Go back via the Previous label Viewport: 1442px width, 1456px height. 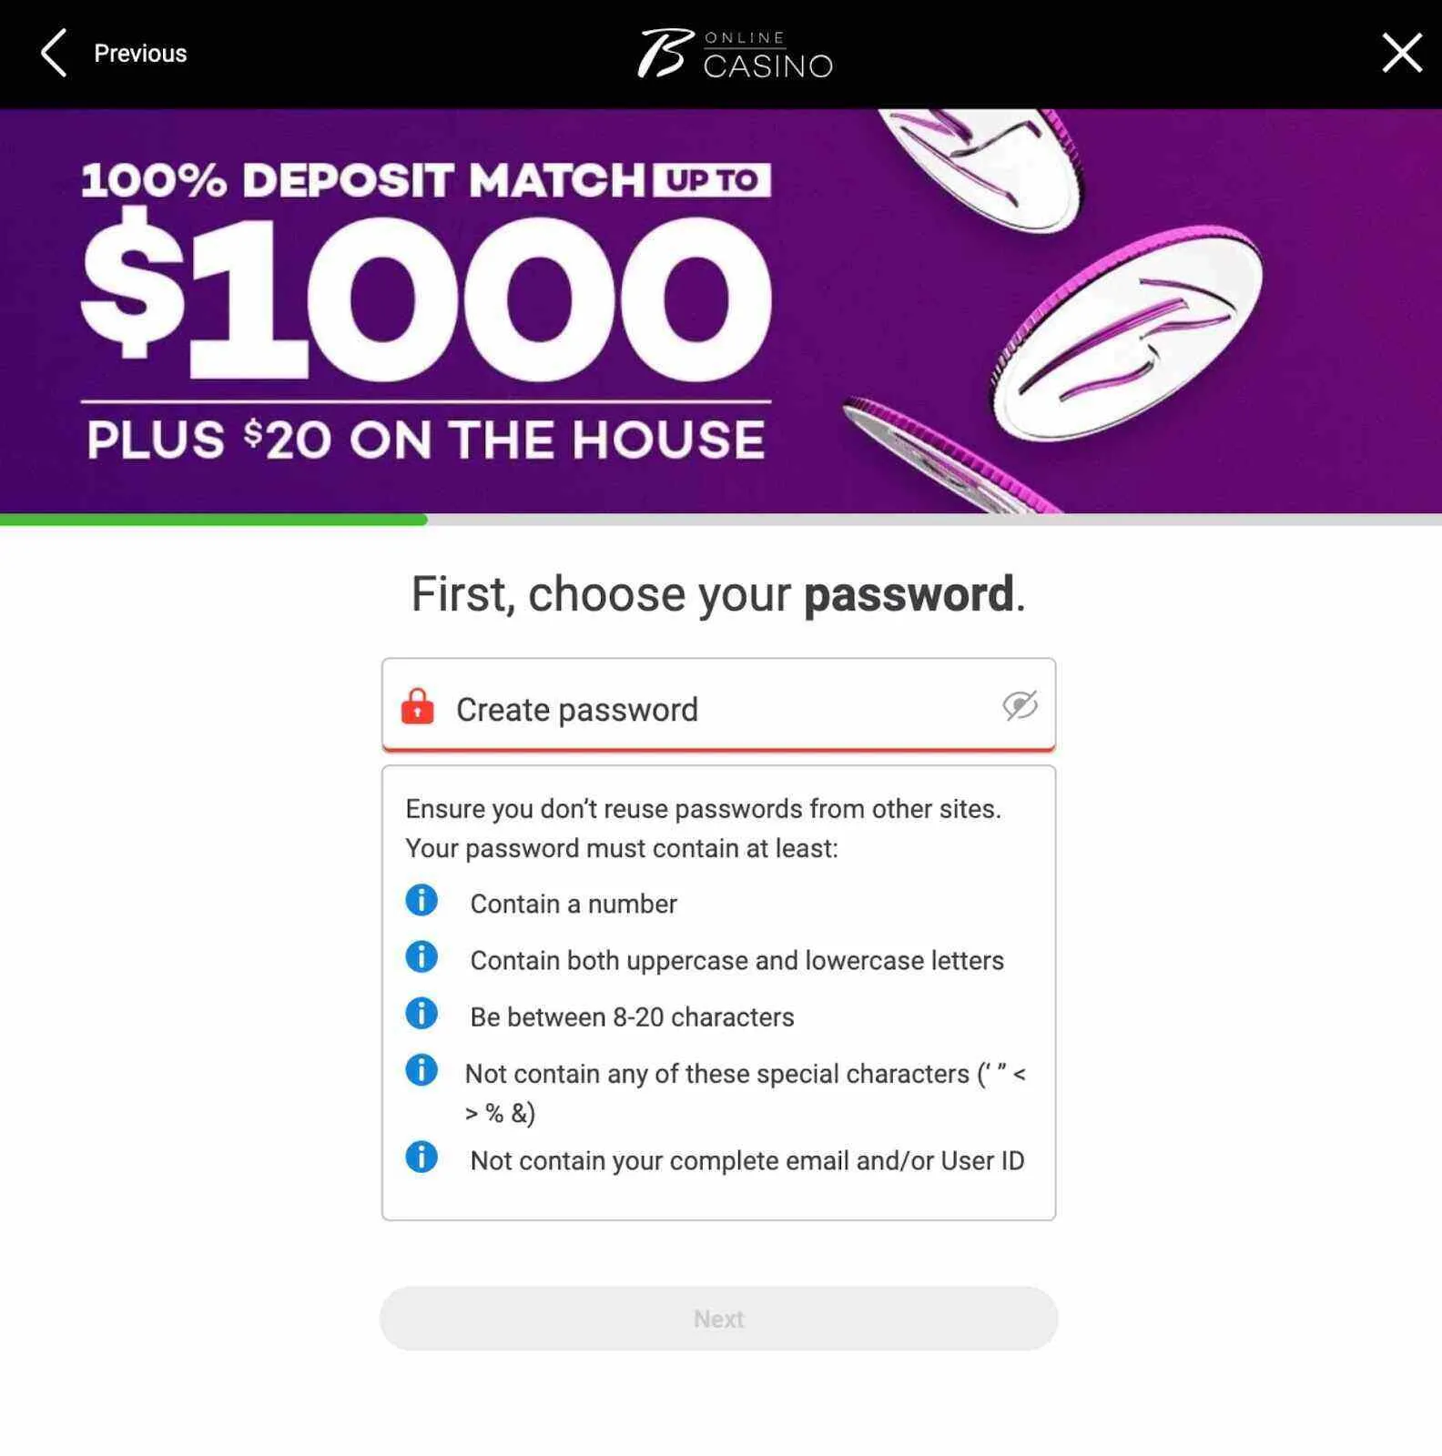(x=140, y=54)
